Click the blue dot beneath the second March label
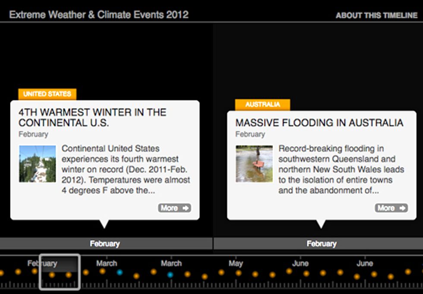Screen dimensions: 423x294 (x=170, y=275)
